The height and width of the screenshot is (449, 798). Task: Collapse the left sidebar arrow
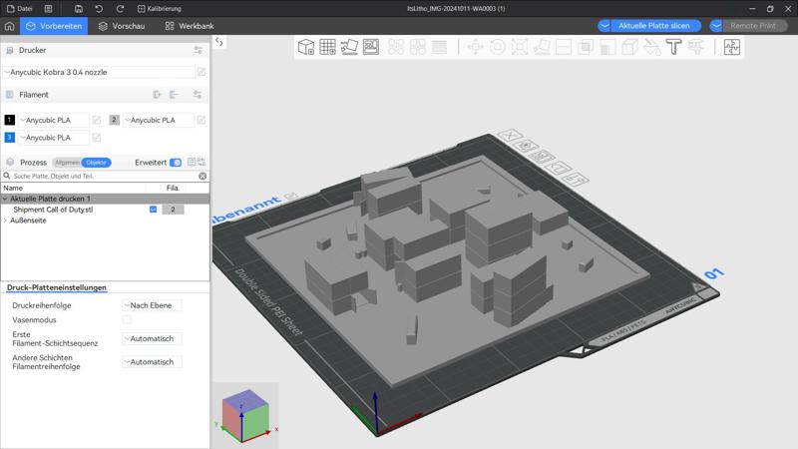(x=219, y=42)
